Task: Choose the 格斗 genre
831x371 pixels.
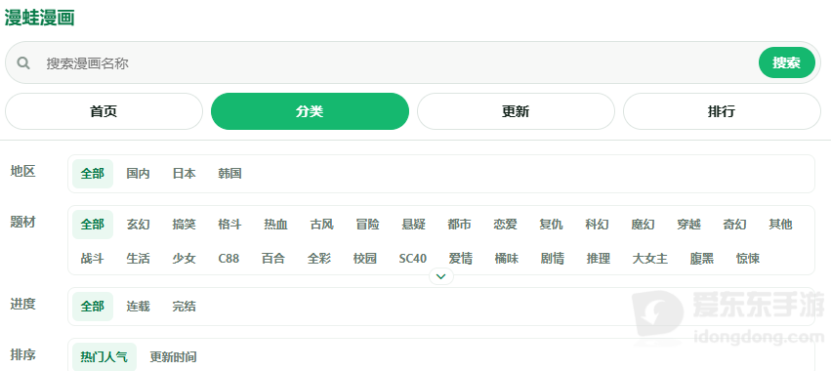Action: (230, 225)
